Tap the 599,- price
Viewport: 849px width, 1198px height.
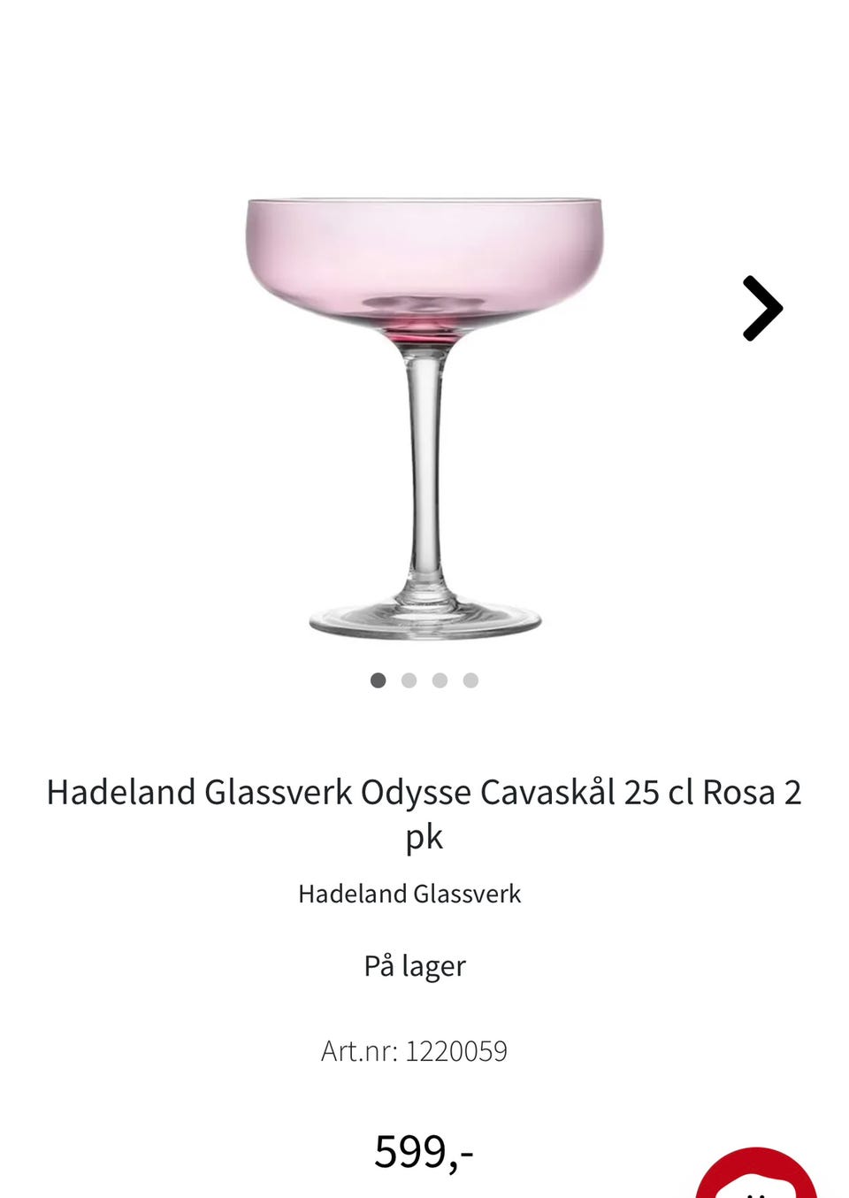424,1152
